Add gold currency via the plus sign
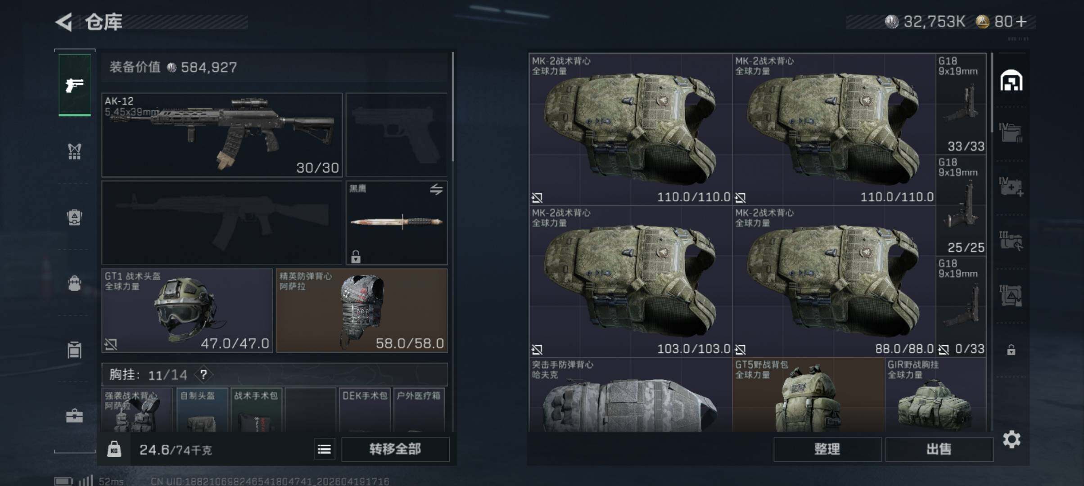Image resolution: width=1084 pixels, height=486 pixels. coord(1022,22)
